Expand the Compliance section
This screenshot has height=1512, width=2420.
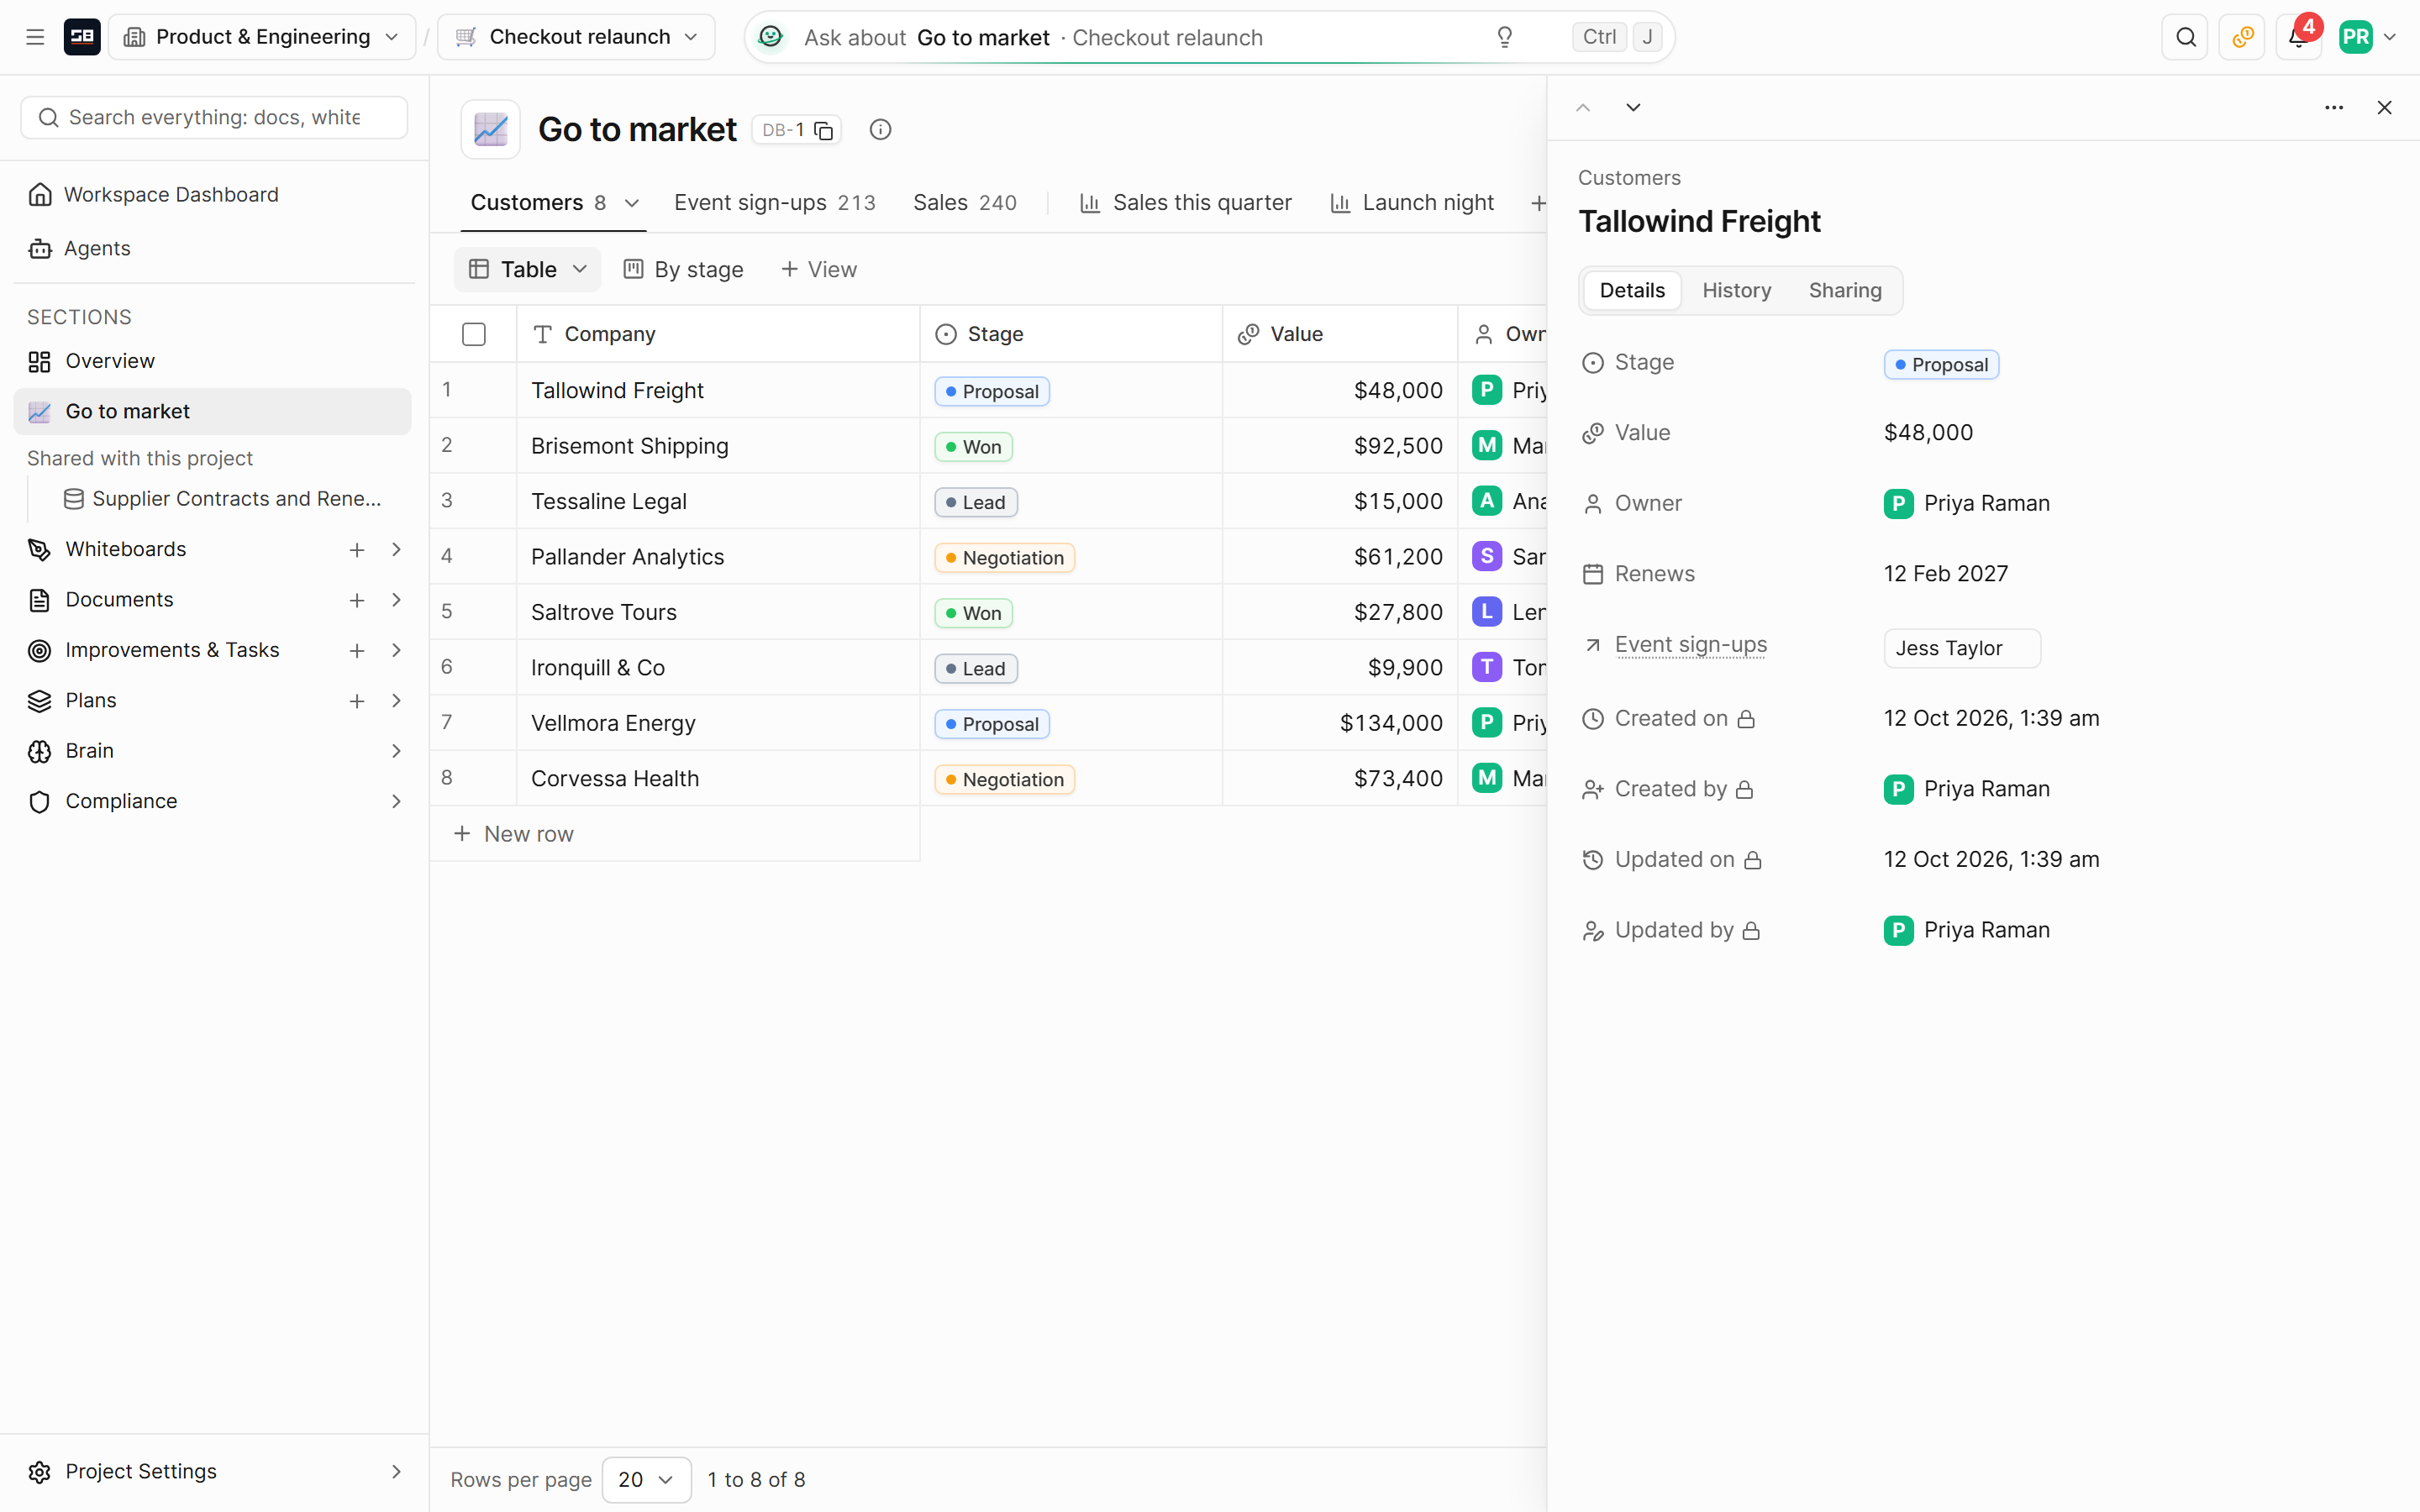396,801
